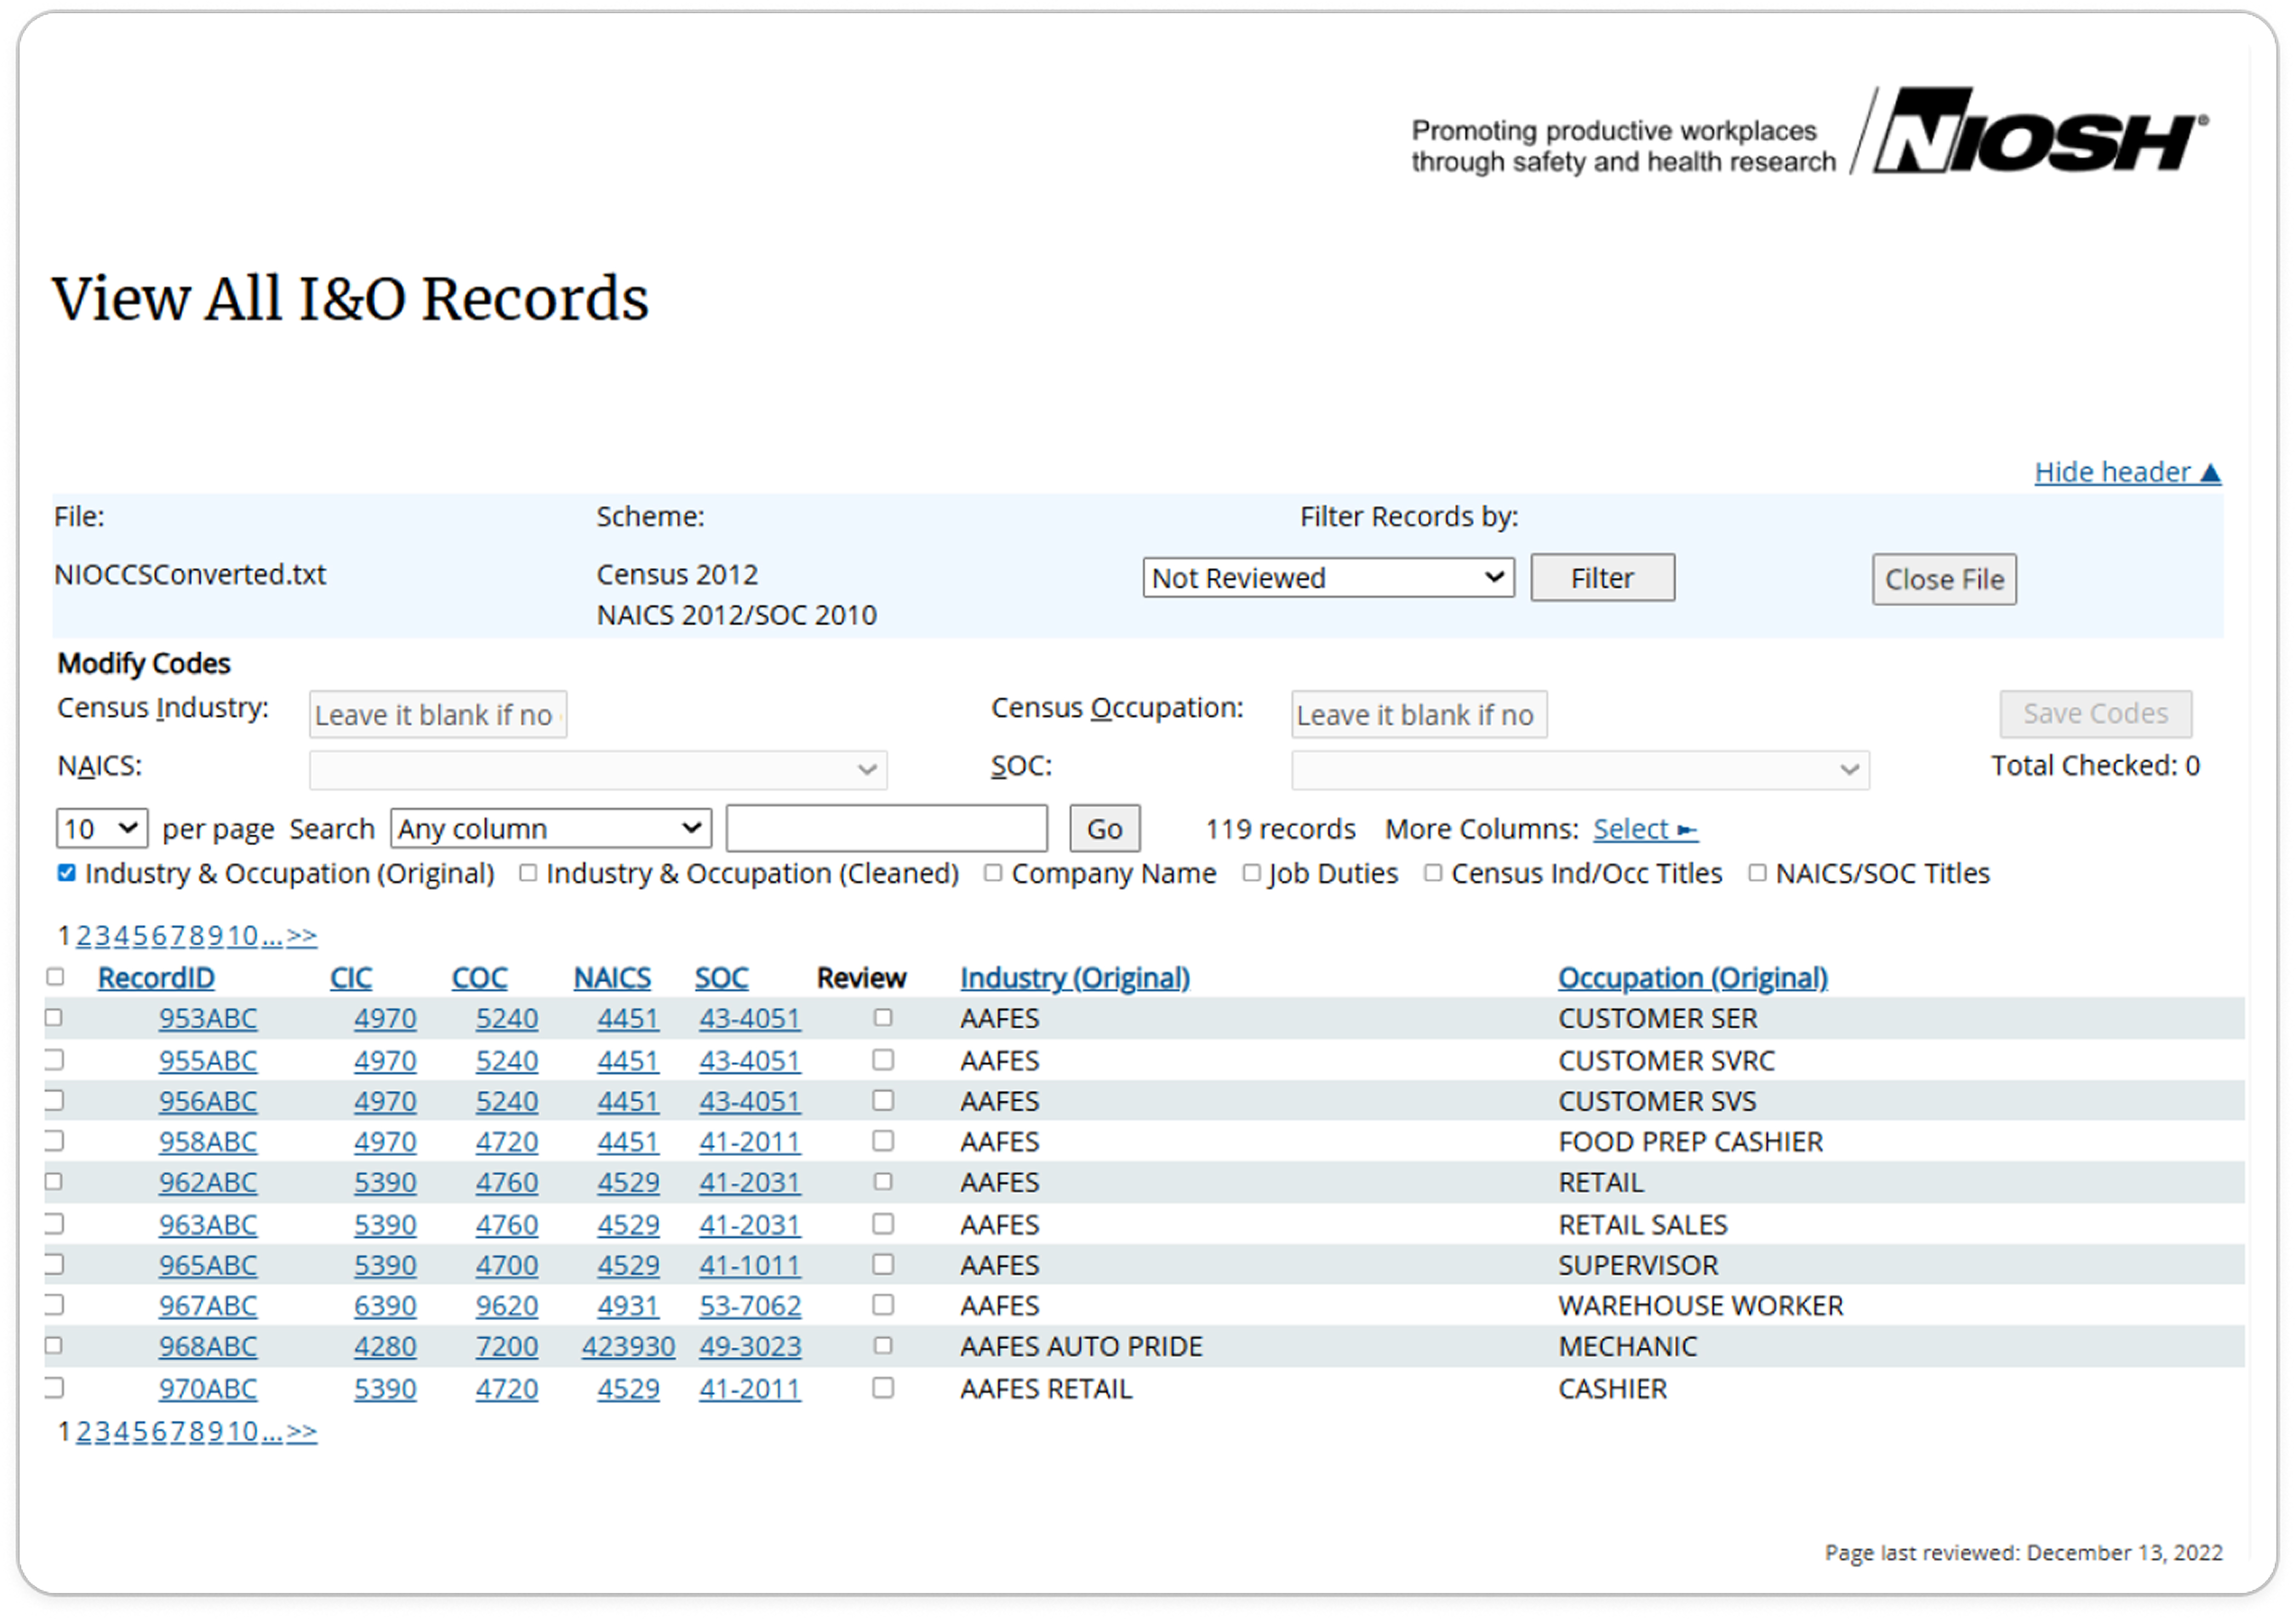The image size is (2296, 1619).
Task: Click the NIOCCSConverted.txt file name
Action: 190,573
